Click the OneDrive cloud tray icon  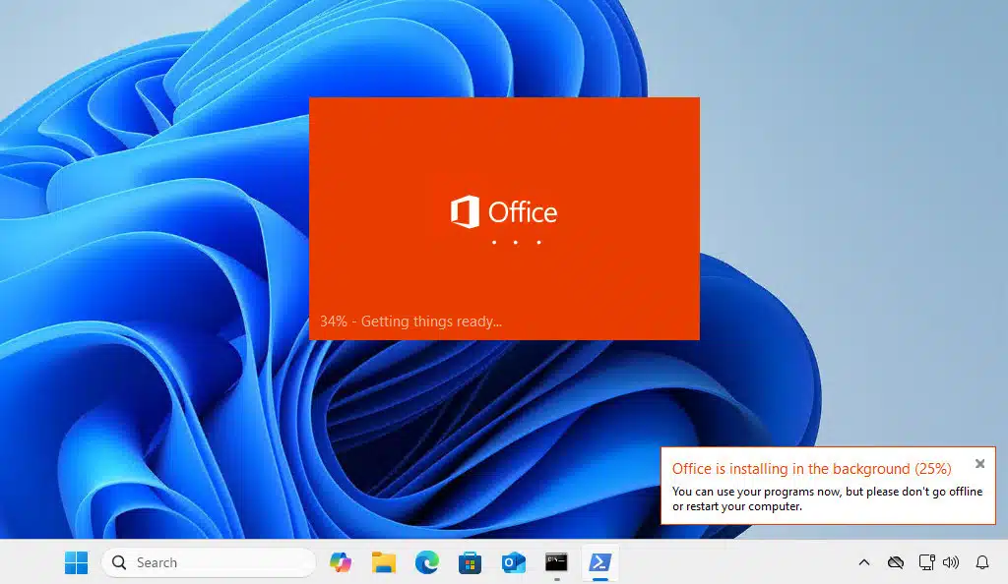895,562
